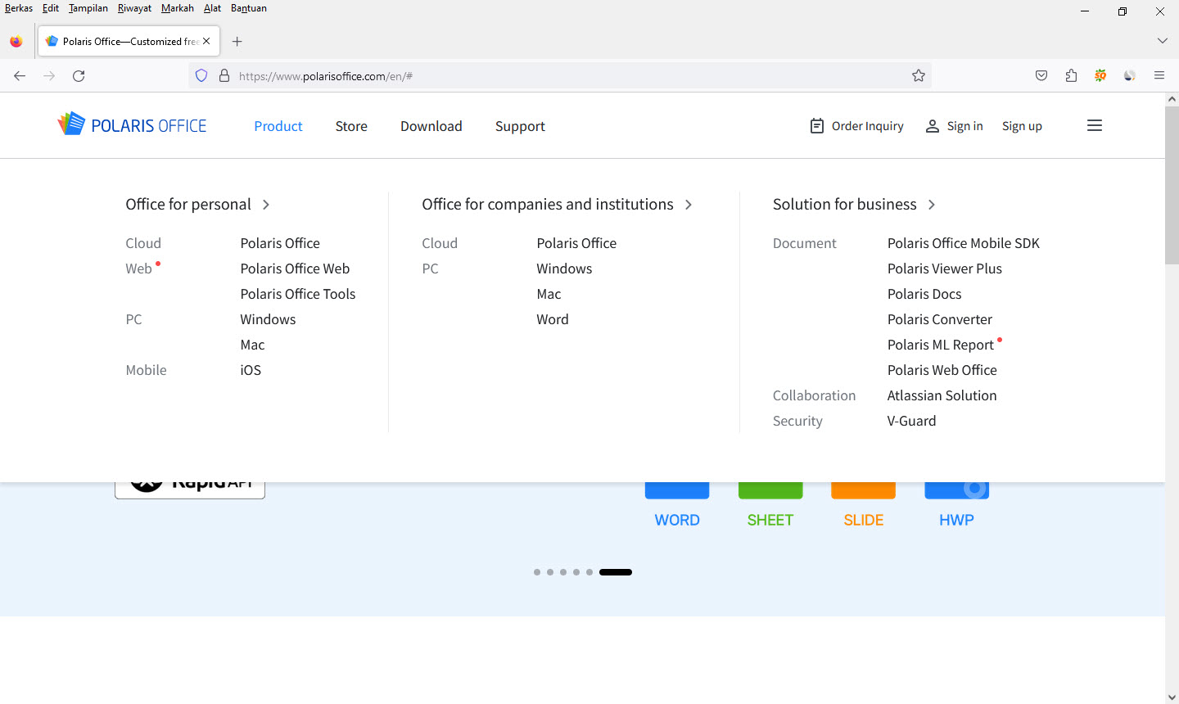Select the WORD app icon
The height and width of the screenshot is (704, 1179).
(677, 485)
